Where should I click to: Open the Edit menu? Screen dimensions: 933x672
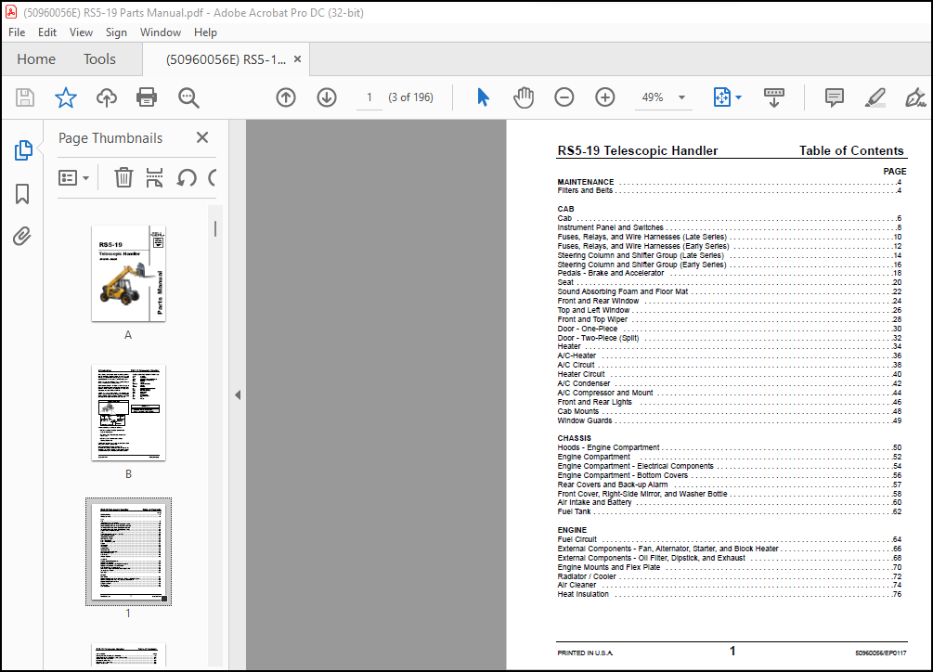[47, 32]
